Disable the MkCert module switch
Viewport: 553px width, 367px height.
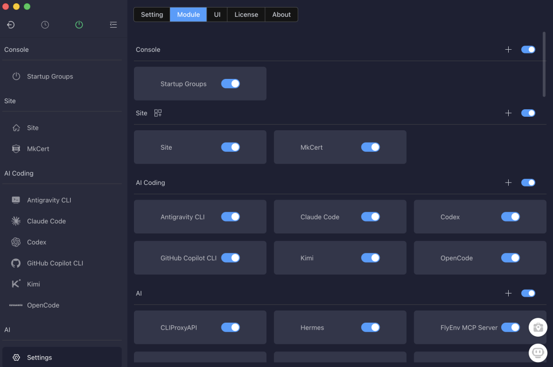(x=370, y=147)
